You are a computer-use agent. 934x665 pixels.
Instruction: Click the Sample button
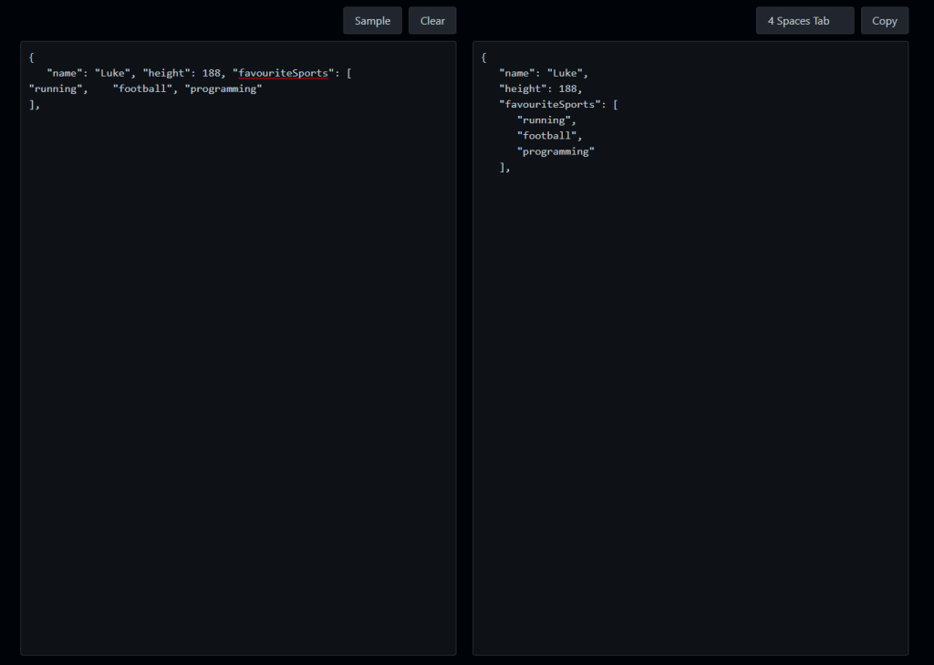372,20
